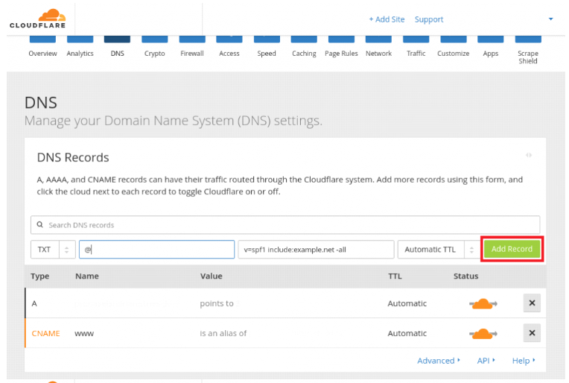Click the Cloudflare logo
The height and width of the screenshot is (383, 569).
[38, 19]
